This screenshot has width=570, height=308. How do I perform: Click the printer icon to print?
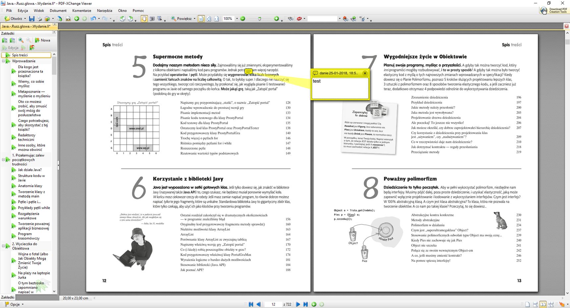(39, 19)
